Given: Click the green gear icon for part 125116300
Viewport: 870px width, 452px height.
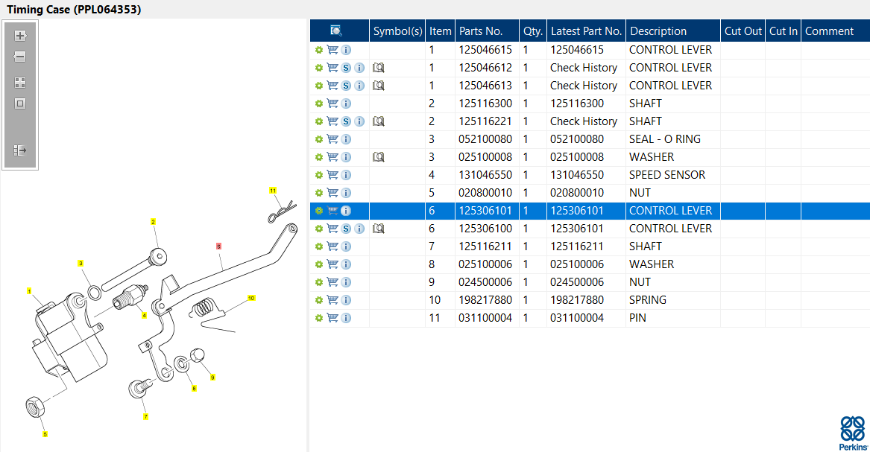Looking at the screenshot, I should pos(318,104).
